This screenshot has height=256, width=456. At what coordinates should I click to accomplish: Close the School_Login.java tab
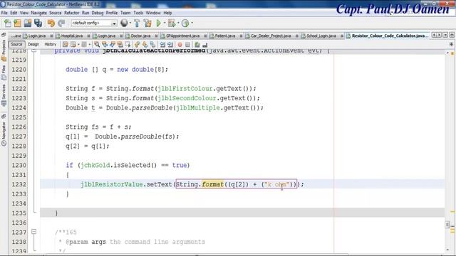[342, 36]
